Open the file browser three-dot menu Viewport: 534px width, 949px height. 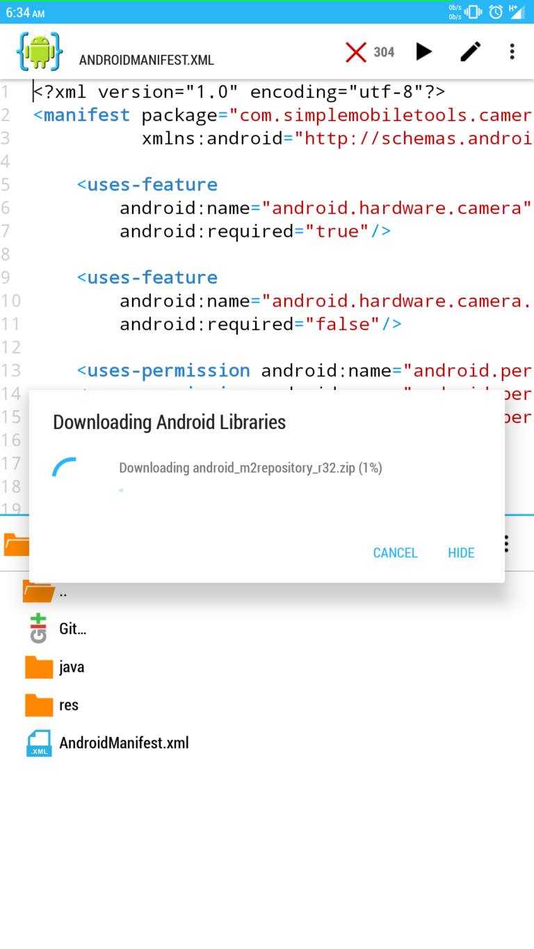click(x=507, y=544)
